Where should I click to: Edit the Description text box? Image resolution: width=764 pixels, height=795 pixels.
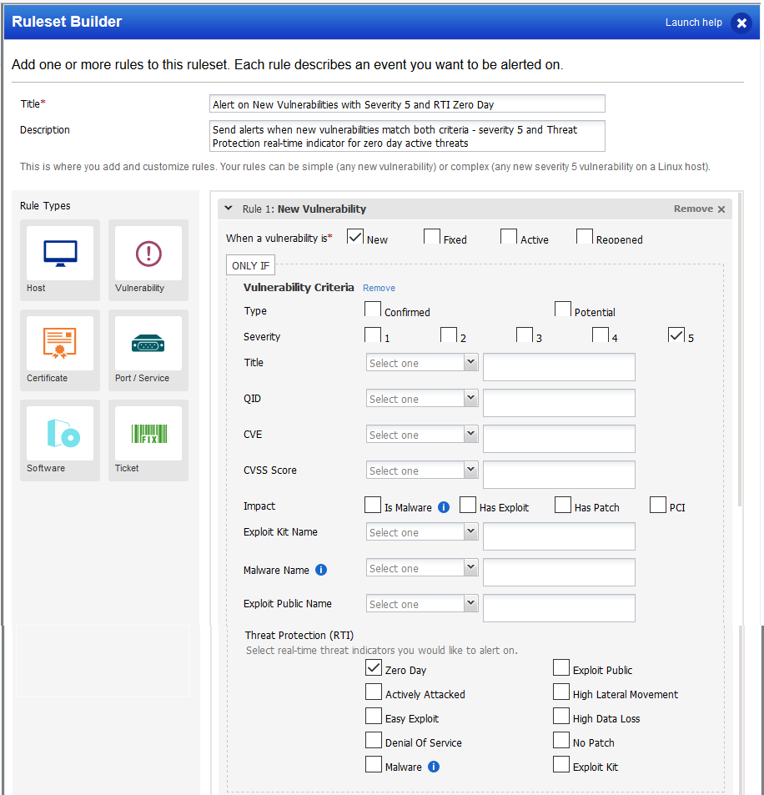coord(407,136)
